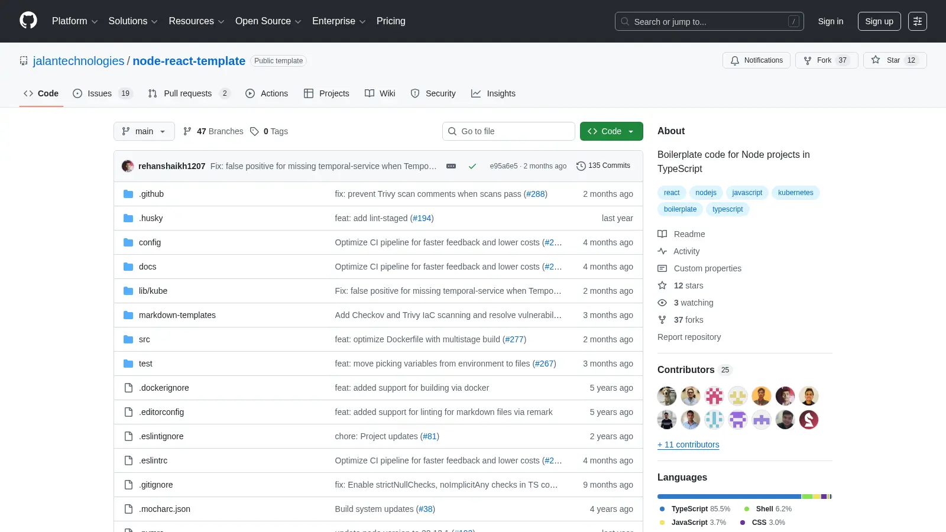Open the Insights tab
The width and height of the screenshot is (946, 532).
click(493, 93)
